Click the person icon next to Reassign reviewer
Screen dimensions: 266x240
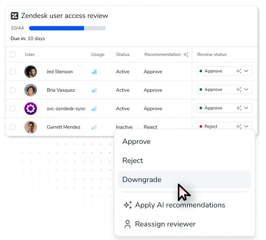coord(128,224)
